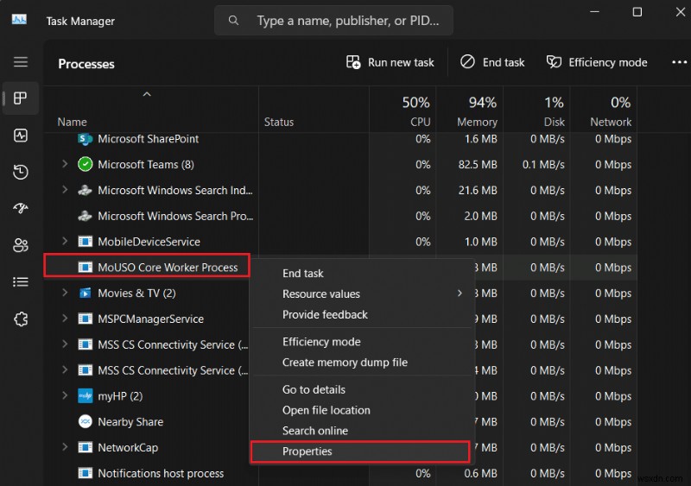Open the hamburger navigation menu

(20, 61)
